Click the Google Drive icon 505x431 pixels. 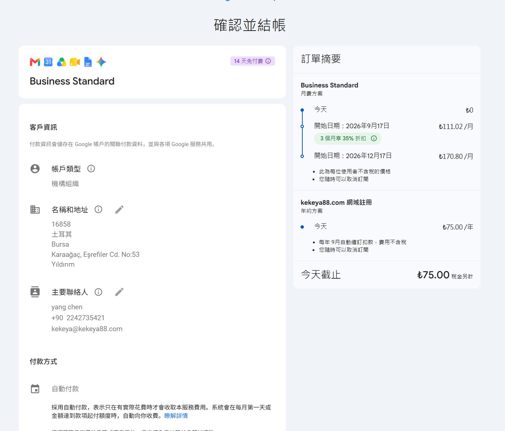(62, 62)
